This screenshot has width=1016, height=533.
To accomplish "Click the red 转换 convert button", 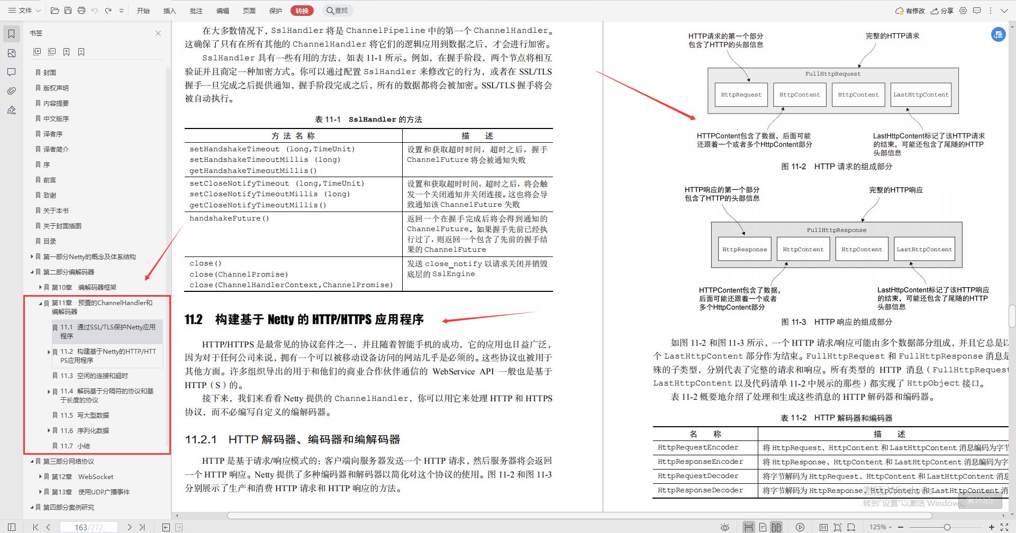I will coord(301,10).
